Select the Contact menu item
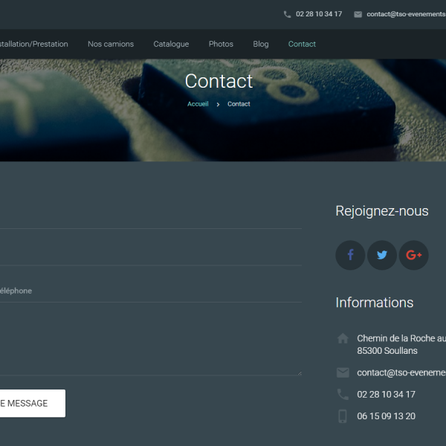 pyautogui.click(x=302, y=44)
